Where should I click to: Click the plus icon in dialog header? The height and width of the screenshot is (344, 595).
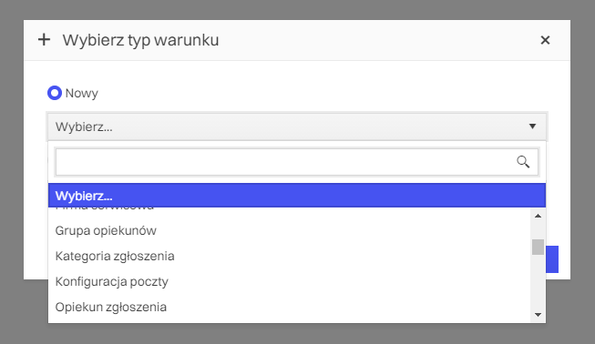44,40
